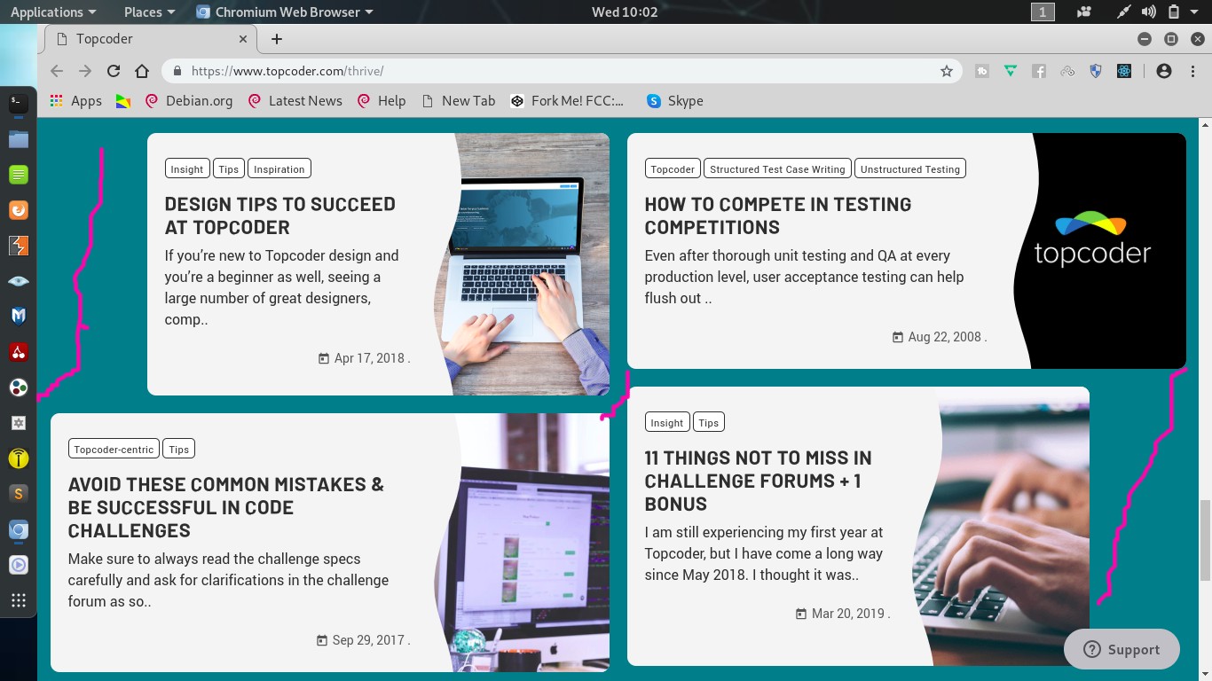Show all applications grid in dock
Image resolution: width=1212 pixels, height=681 pixels.
click(19, 600)
